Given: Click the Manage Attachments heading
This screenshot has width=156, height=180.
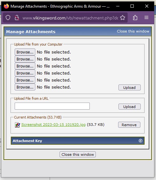Looking at the screenshot, I should [31, 32].
